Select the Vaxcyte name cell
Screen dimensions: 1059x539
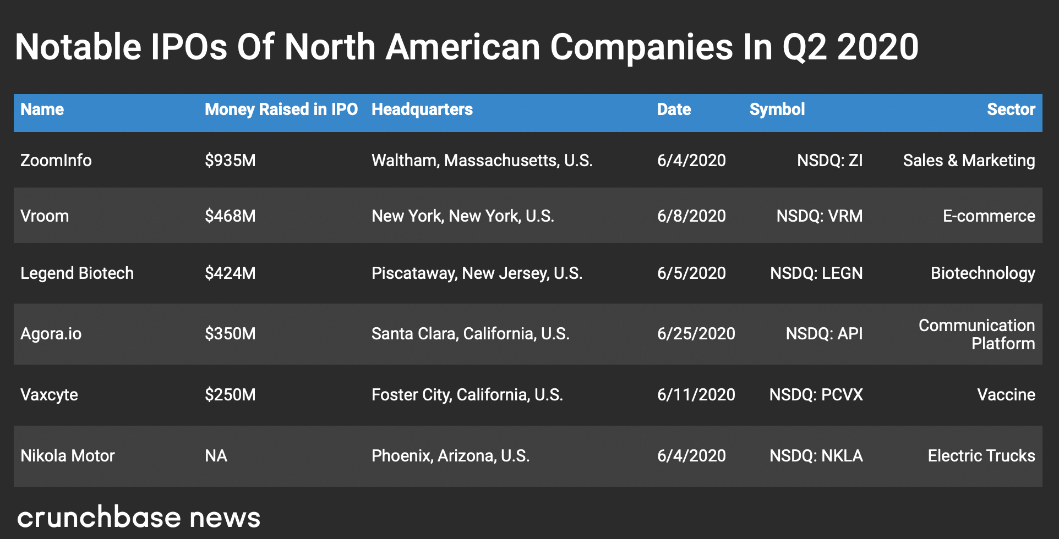(49, 395)
